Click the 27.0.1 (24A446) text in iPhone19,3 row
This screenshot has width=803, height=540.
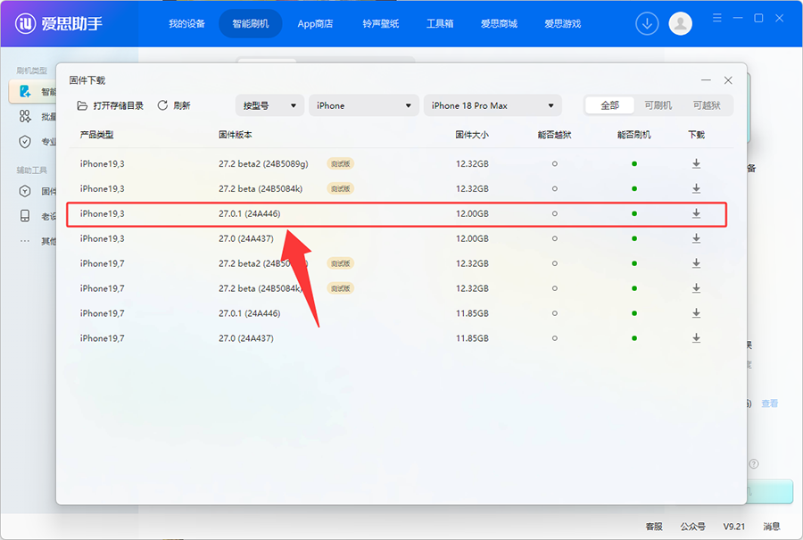pyautogui.click(x=250, y=213)
